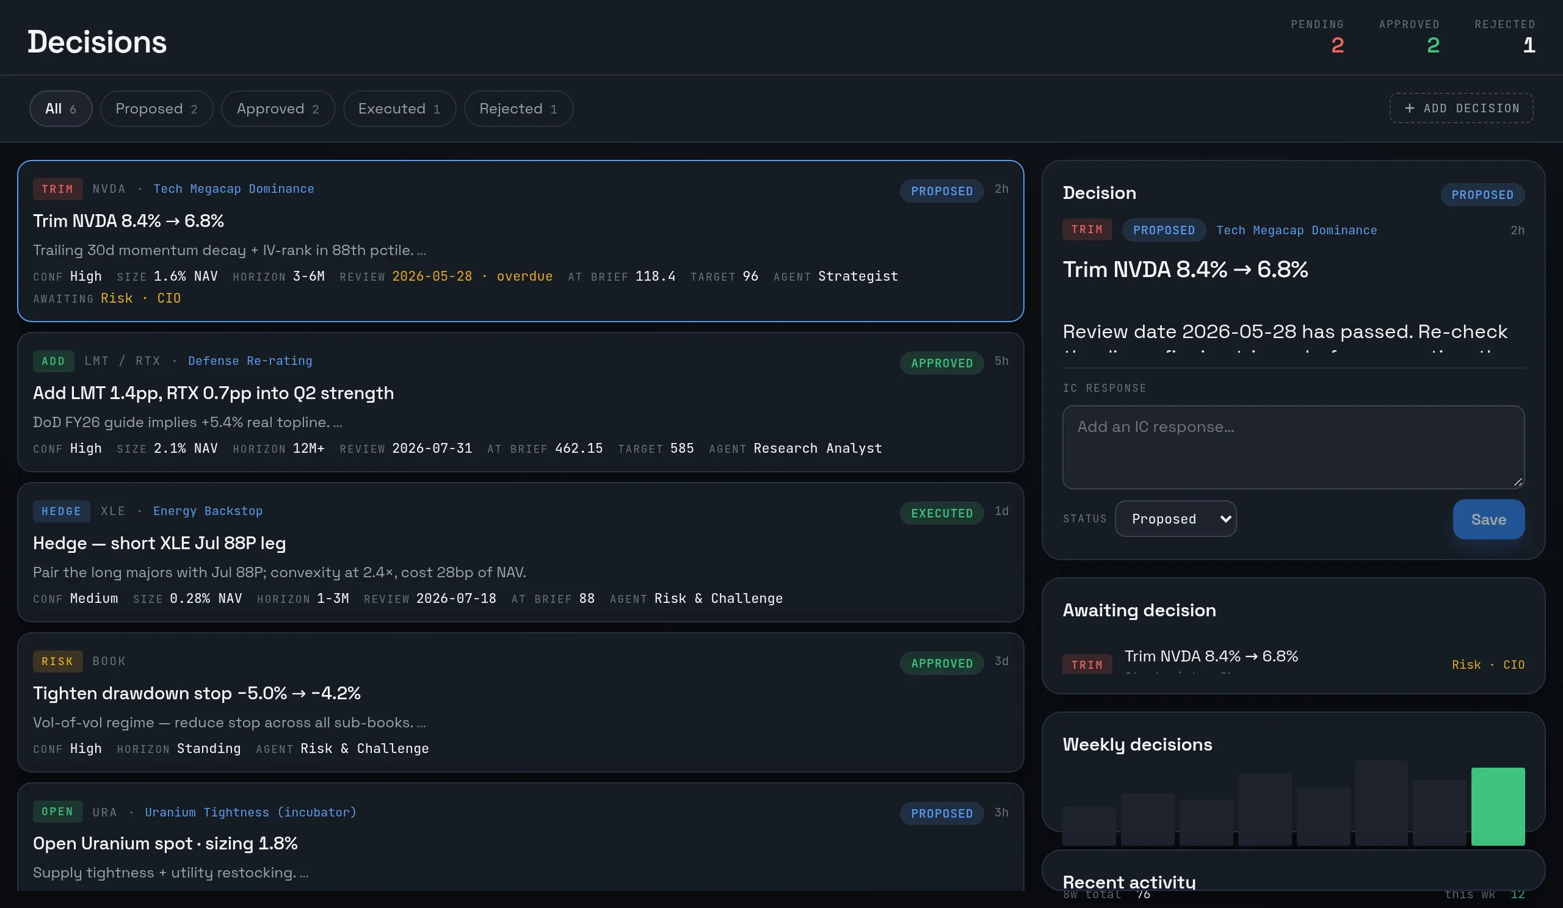Click the green current-week bar in Weekly decisions
Viewport: 1563px width, 908px height.
(x=1498, y=806)
